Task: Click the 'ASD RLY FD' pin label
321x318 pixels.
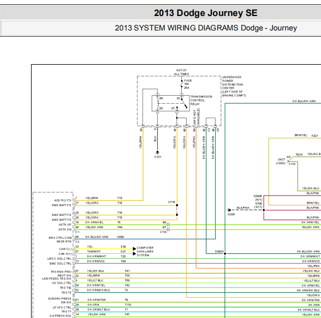Action: pos(63,200)
